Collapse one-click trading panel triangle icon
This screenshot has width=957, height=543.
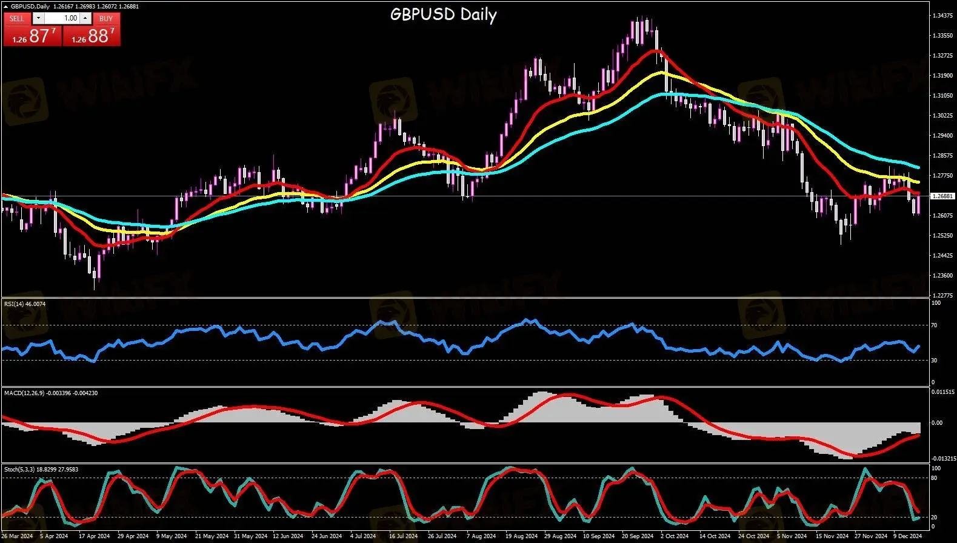pyautogui.click(x=6, y=7)
